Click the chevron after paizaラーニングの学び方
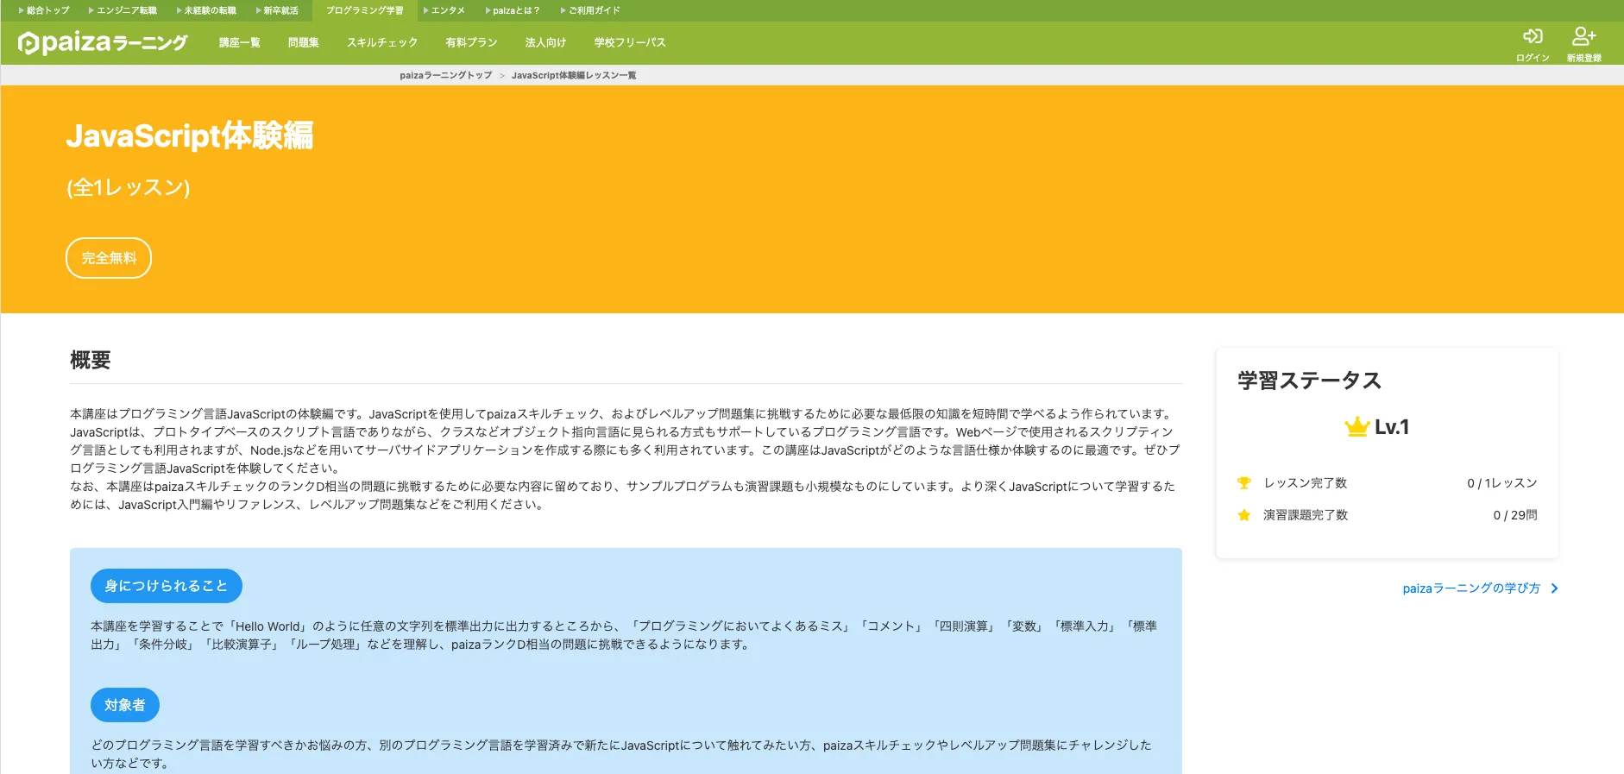The width and height of the screenshot is (1624, 774). click(x=1554, y=588)
